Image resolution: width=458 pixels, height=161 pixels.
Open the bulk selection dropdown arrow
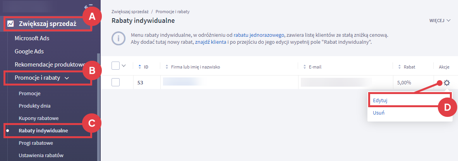coord(124,66)
